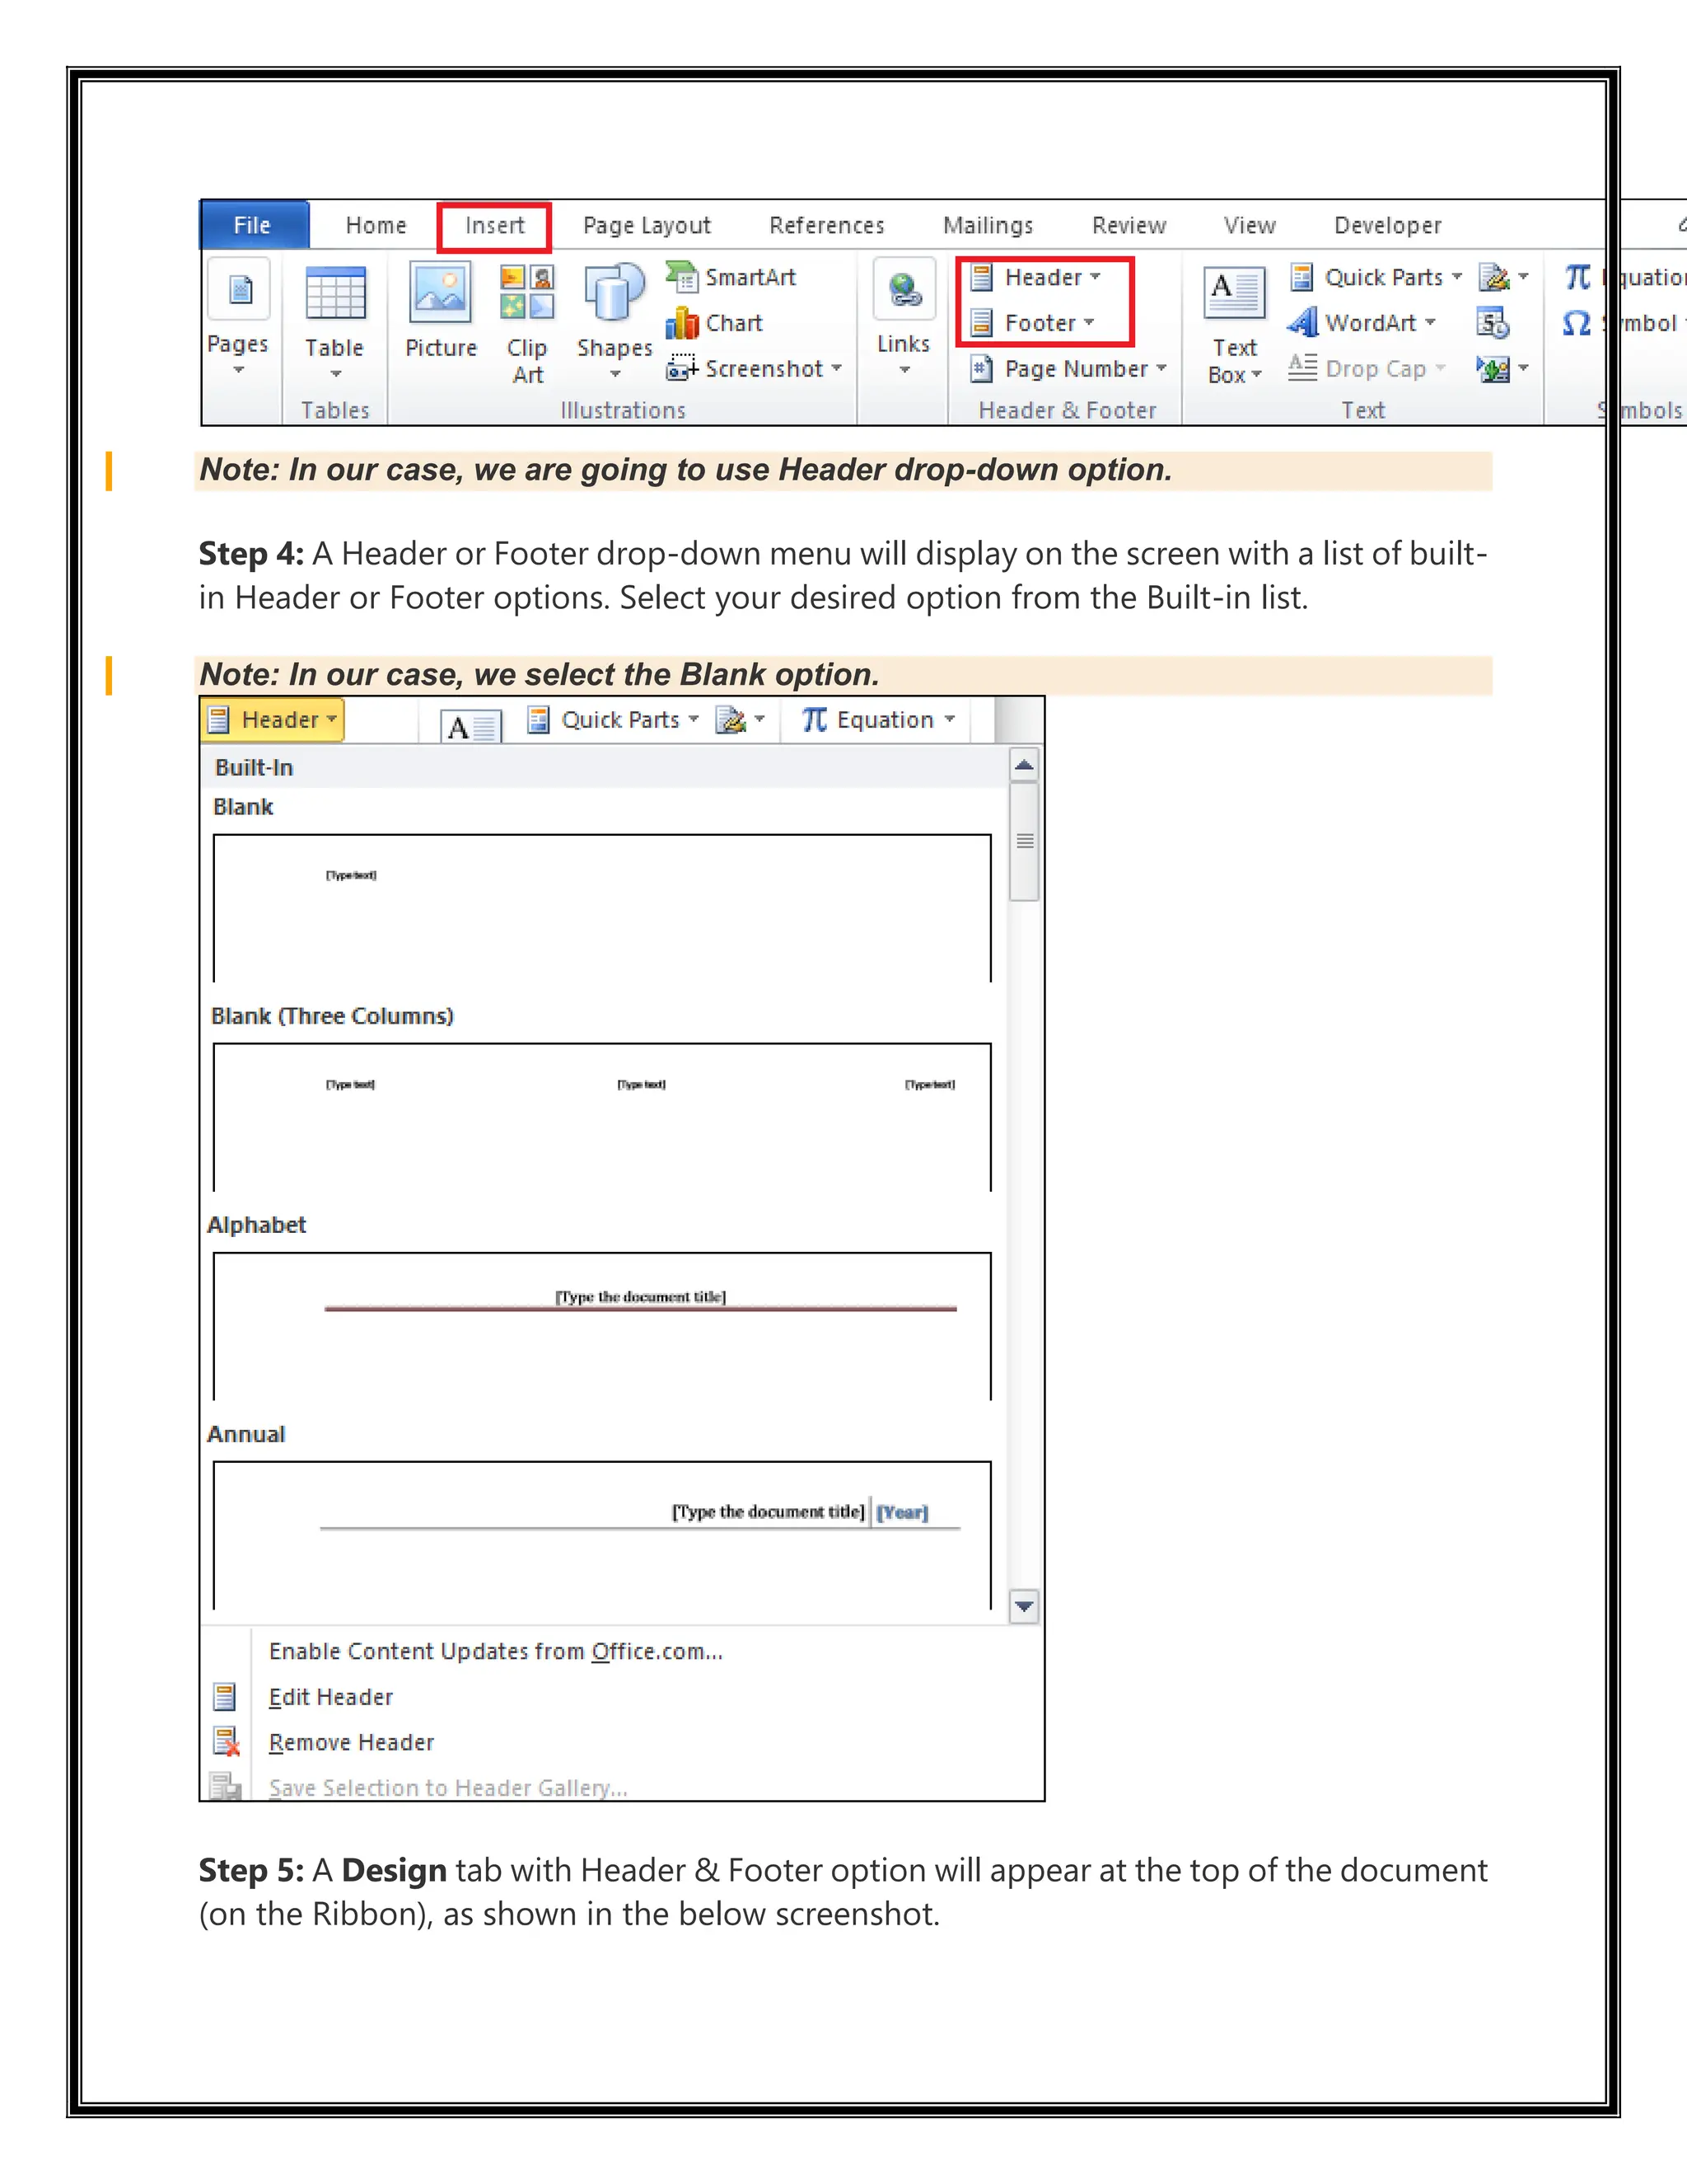Expand the Links dropdown arrow
1687x2184 pixels.
pyautogui.click(x=904, y=371)
